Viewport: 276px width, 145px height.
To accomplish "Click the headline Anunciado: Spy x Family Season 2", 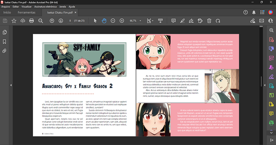I will (77, 86).
